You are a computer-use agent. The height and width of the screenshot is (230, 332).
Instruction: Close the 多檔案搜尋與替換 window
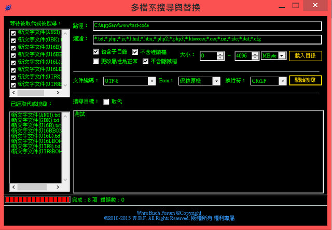point(316,5)
